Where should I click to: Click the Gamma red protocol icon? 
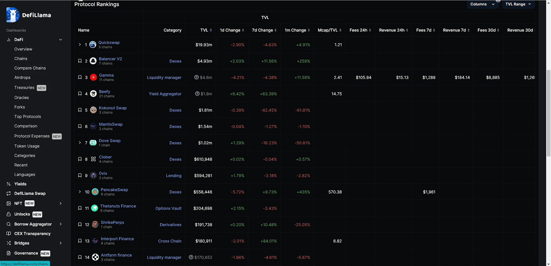(93, 77)
